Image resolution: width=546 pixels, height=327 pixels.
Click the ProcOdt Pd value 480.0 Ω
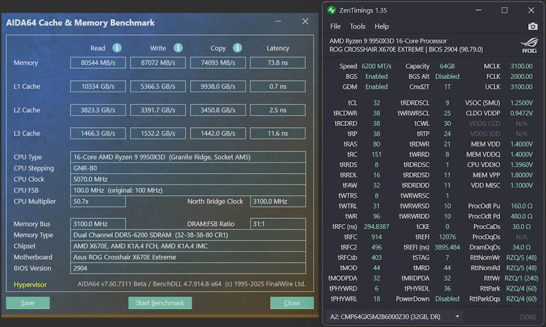pos(521,216)
